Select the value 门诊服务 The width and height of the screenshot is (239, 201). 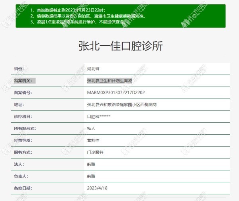95,153
